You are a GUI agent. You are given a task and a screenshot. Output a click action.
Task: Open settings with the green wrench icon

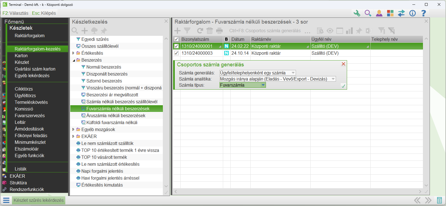point(357,13)
